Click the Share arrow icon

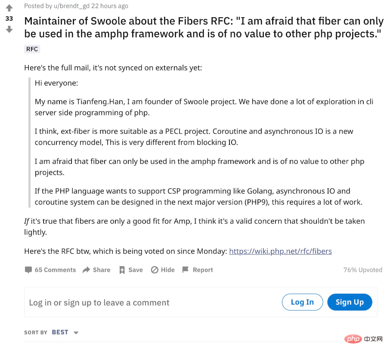(x=86, y=270)
